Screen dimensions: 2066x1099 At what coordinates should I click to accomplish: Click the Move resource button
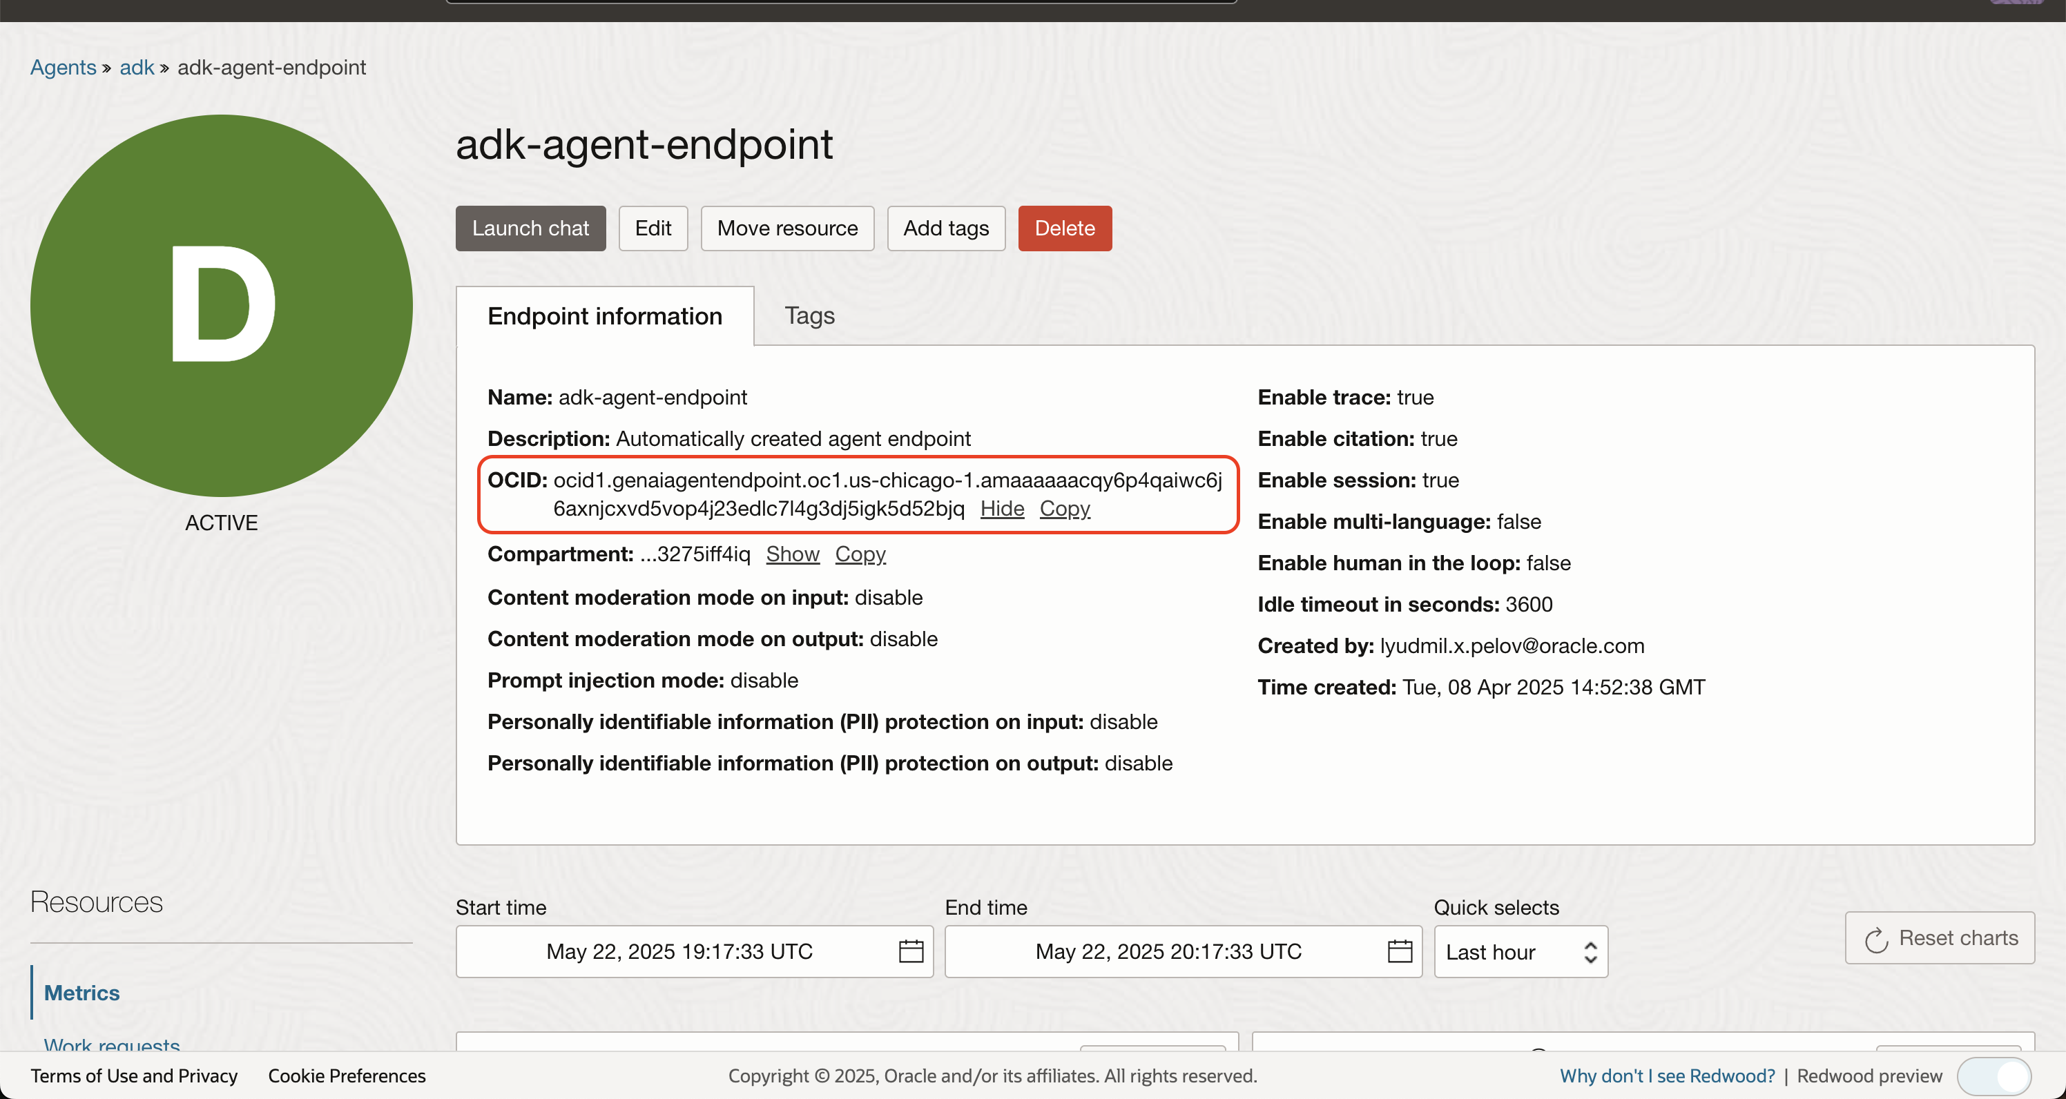[x=786, y=228]
